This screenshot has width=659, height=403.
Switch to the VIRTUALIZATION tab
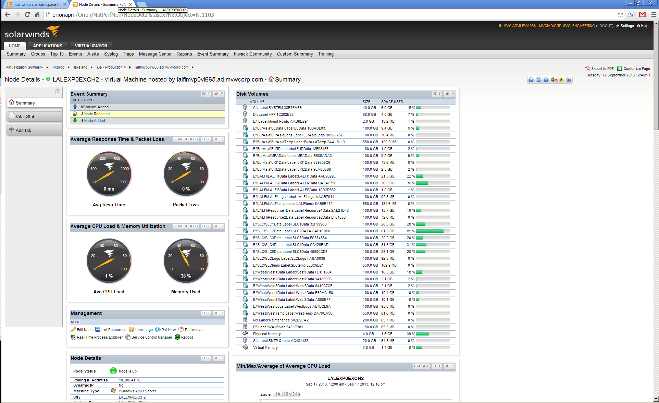coord(91,46)
